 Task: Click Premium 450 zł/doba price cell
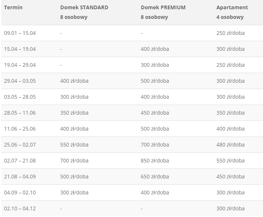coord(155,113)
